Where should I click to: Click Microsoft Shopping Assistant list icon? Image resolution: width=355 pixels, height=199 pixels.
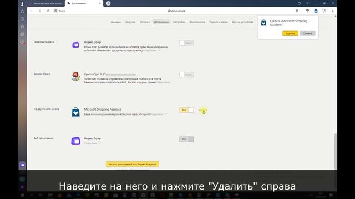point(75,112)
